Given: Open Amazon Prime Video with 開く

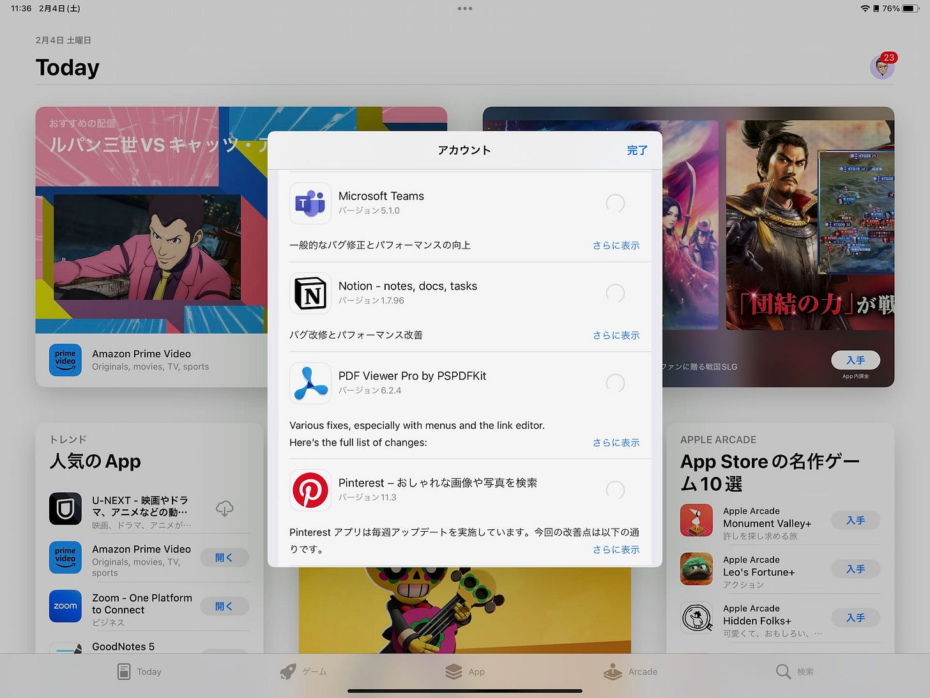Looking at the screenshot, I should [224, 557].
